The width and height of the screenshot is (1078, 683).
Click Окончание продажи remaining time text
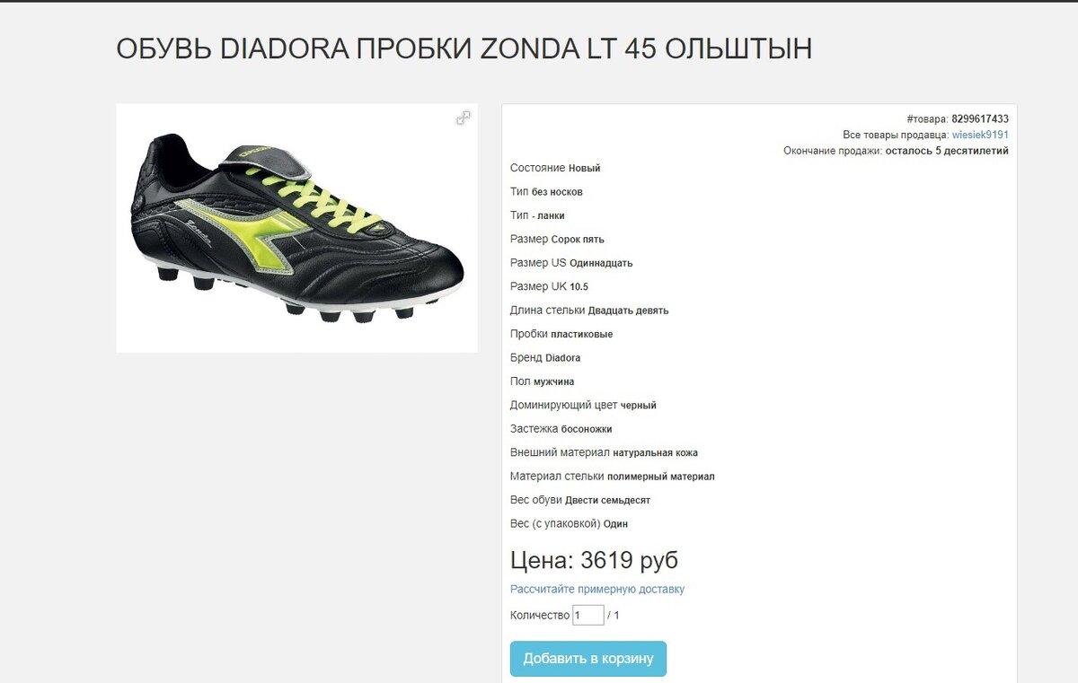(896, 151)
